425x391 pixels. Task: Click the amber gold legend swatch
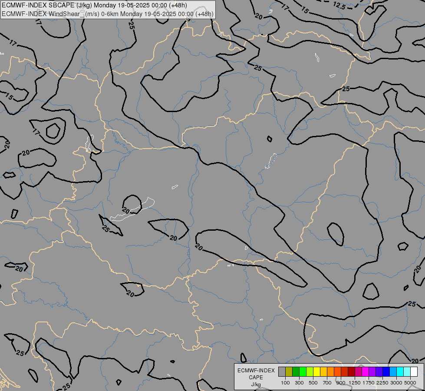[323, 371]
